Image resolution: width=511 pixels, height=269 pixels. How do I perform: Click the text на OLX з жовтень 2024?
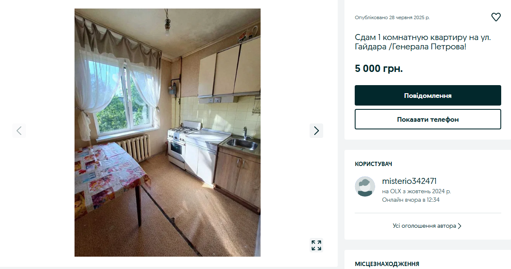[416, 192]
